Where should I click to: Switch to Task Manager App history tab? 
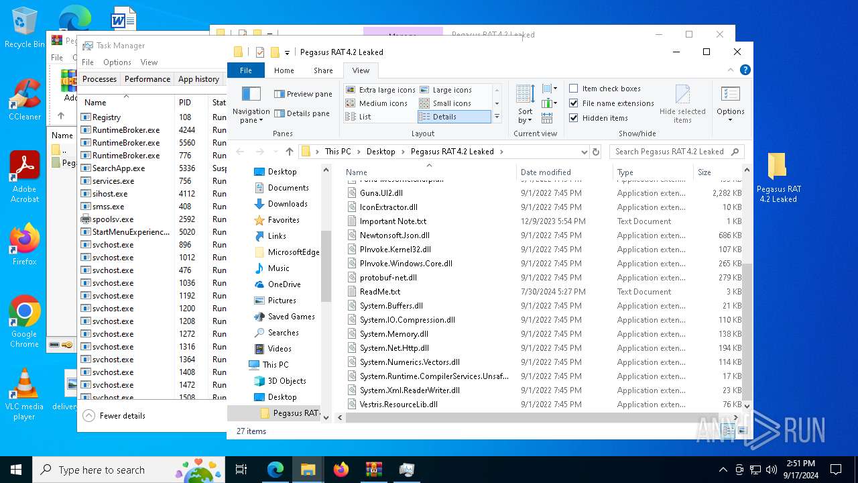(x=198, y=79)
